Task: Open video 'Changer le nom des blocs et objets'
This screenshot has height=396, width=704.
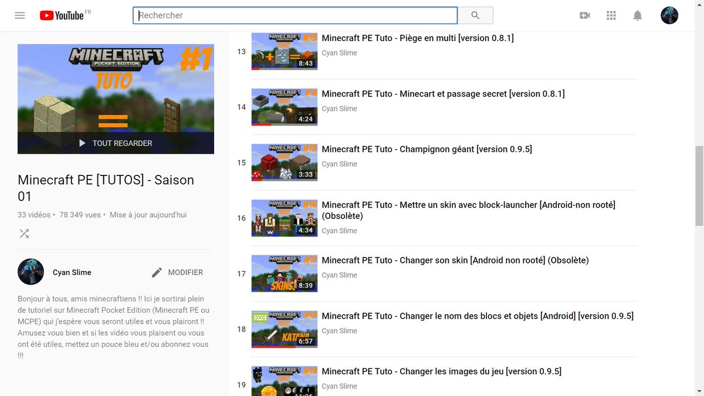Action: (478, 316)
